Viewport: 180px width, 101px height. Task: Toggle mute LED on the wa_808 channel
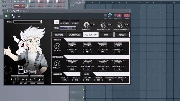tap(1, 2)
